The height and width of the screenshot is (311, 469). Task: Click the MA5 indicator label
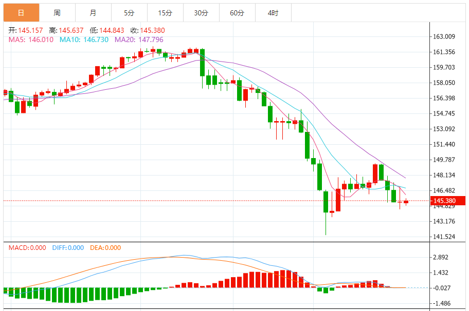(31, 40)
